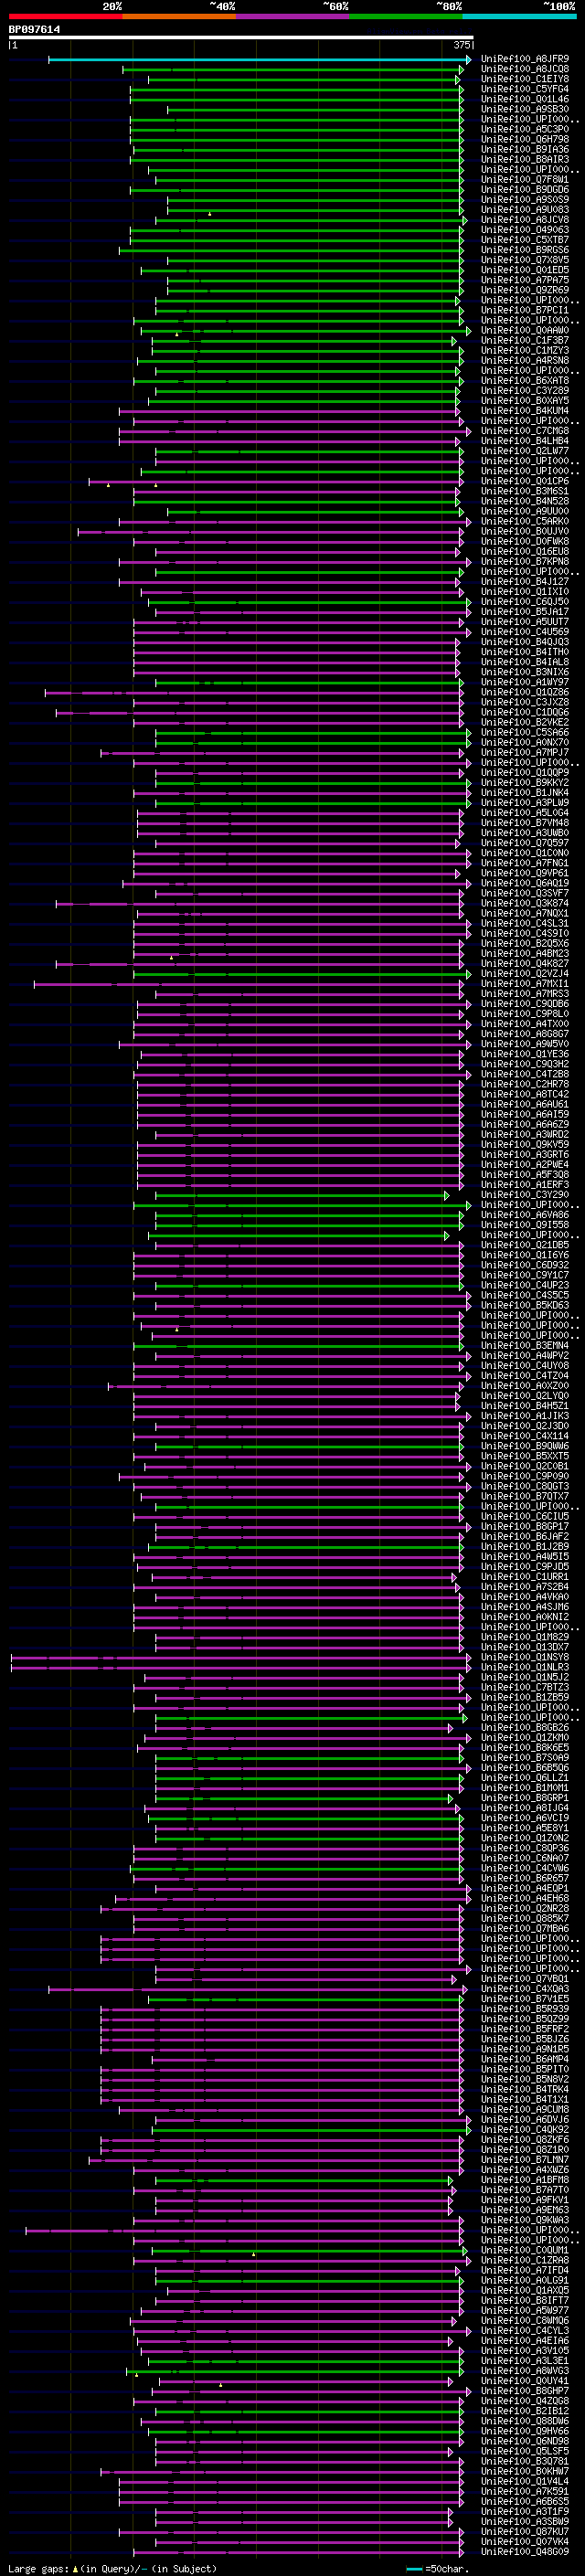Click the green ~80% legend segment
This screenshot has height=2576, width=585.
pyautogui.click(x=406, y=16)
